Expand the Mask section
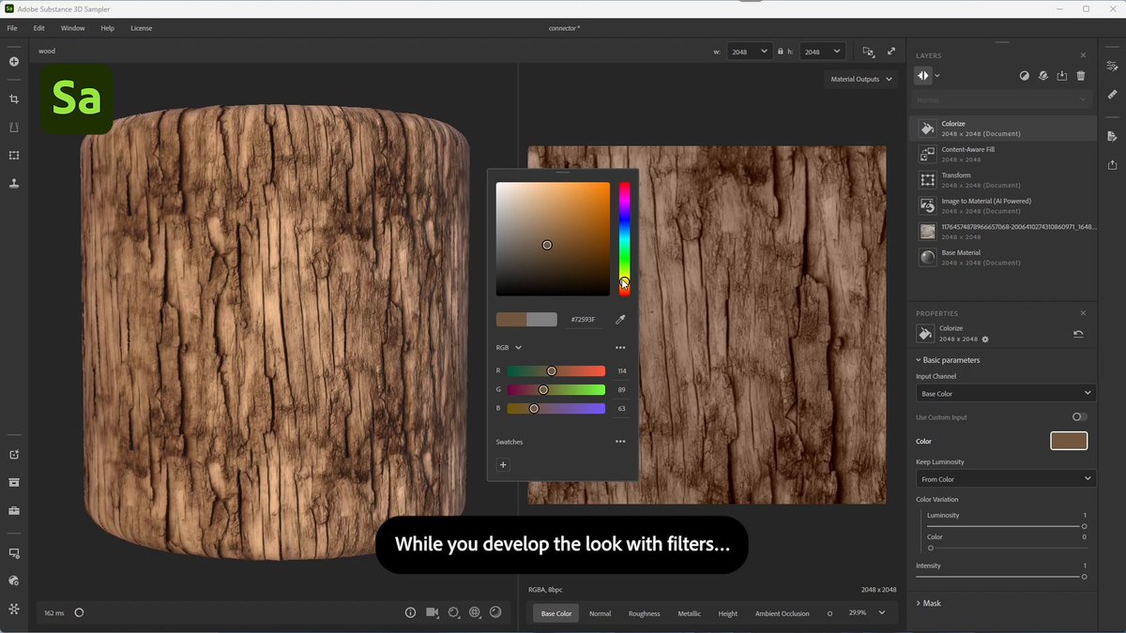 coord(929,604)
